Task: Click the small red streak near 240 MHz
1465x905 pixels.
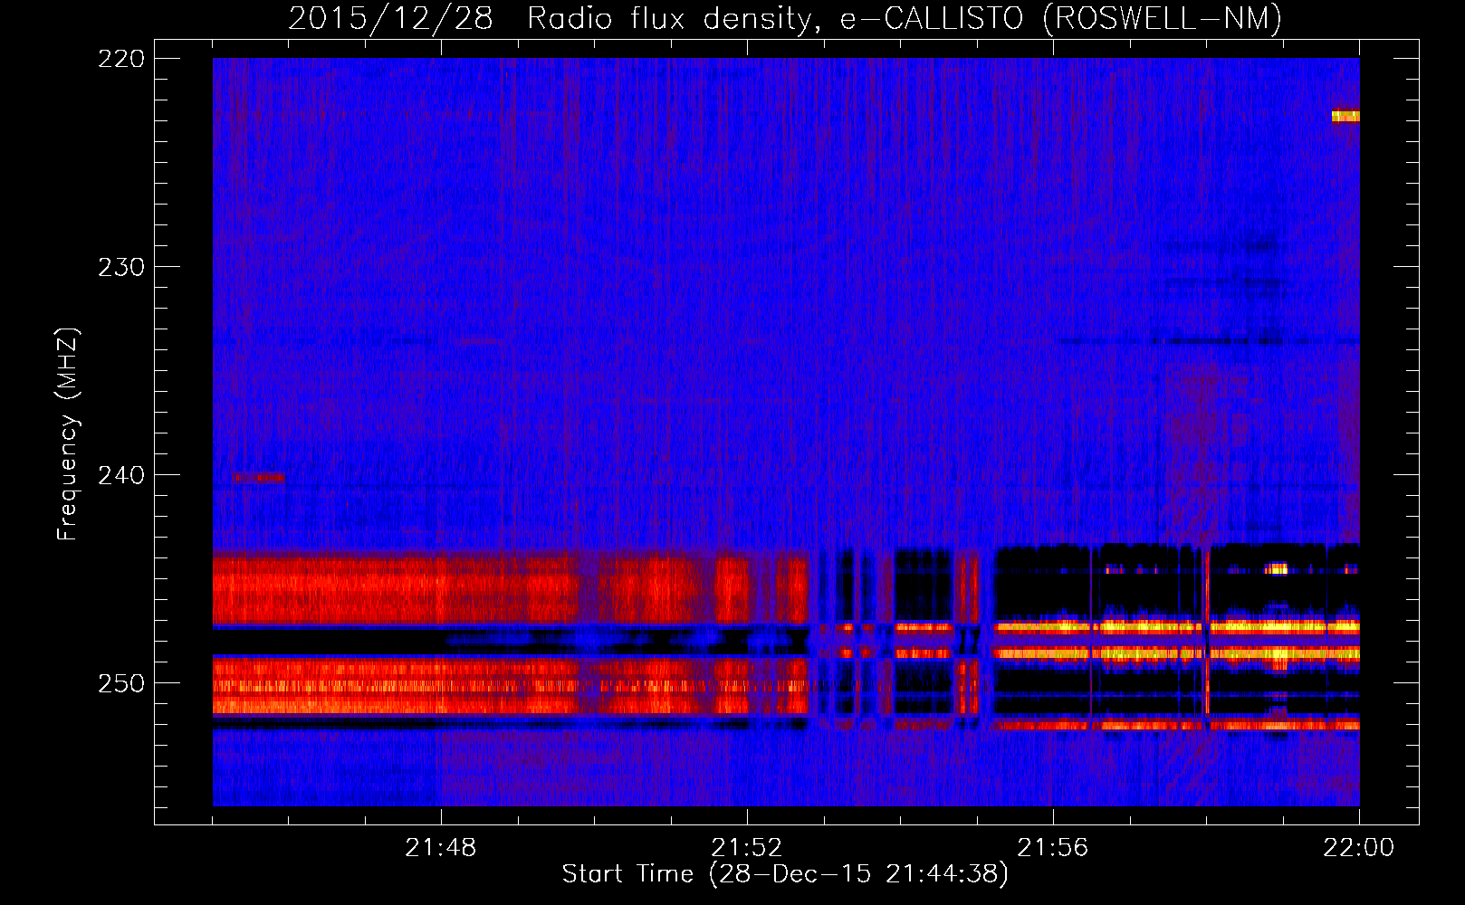Action: (x=259, y=478)
